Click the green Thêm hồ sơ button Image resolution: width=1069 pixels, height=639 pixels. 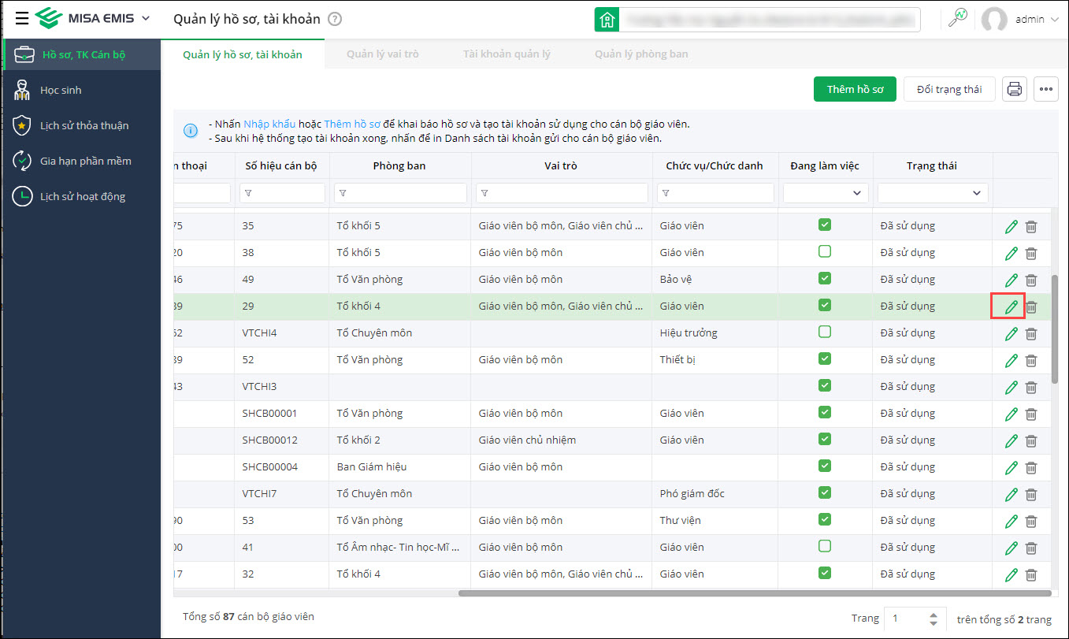855,89
